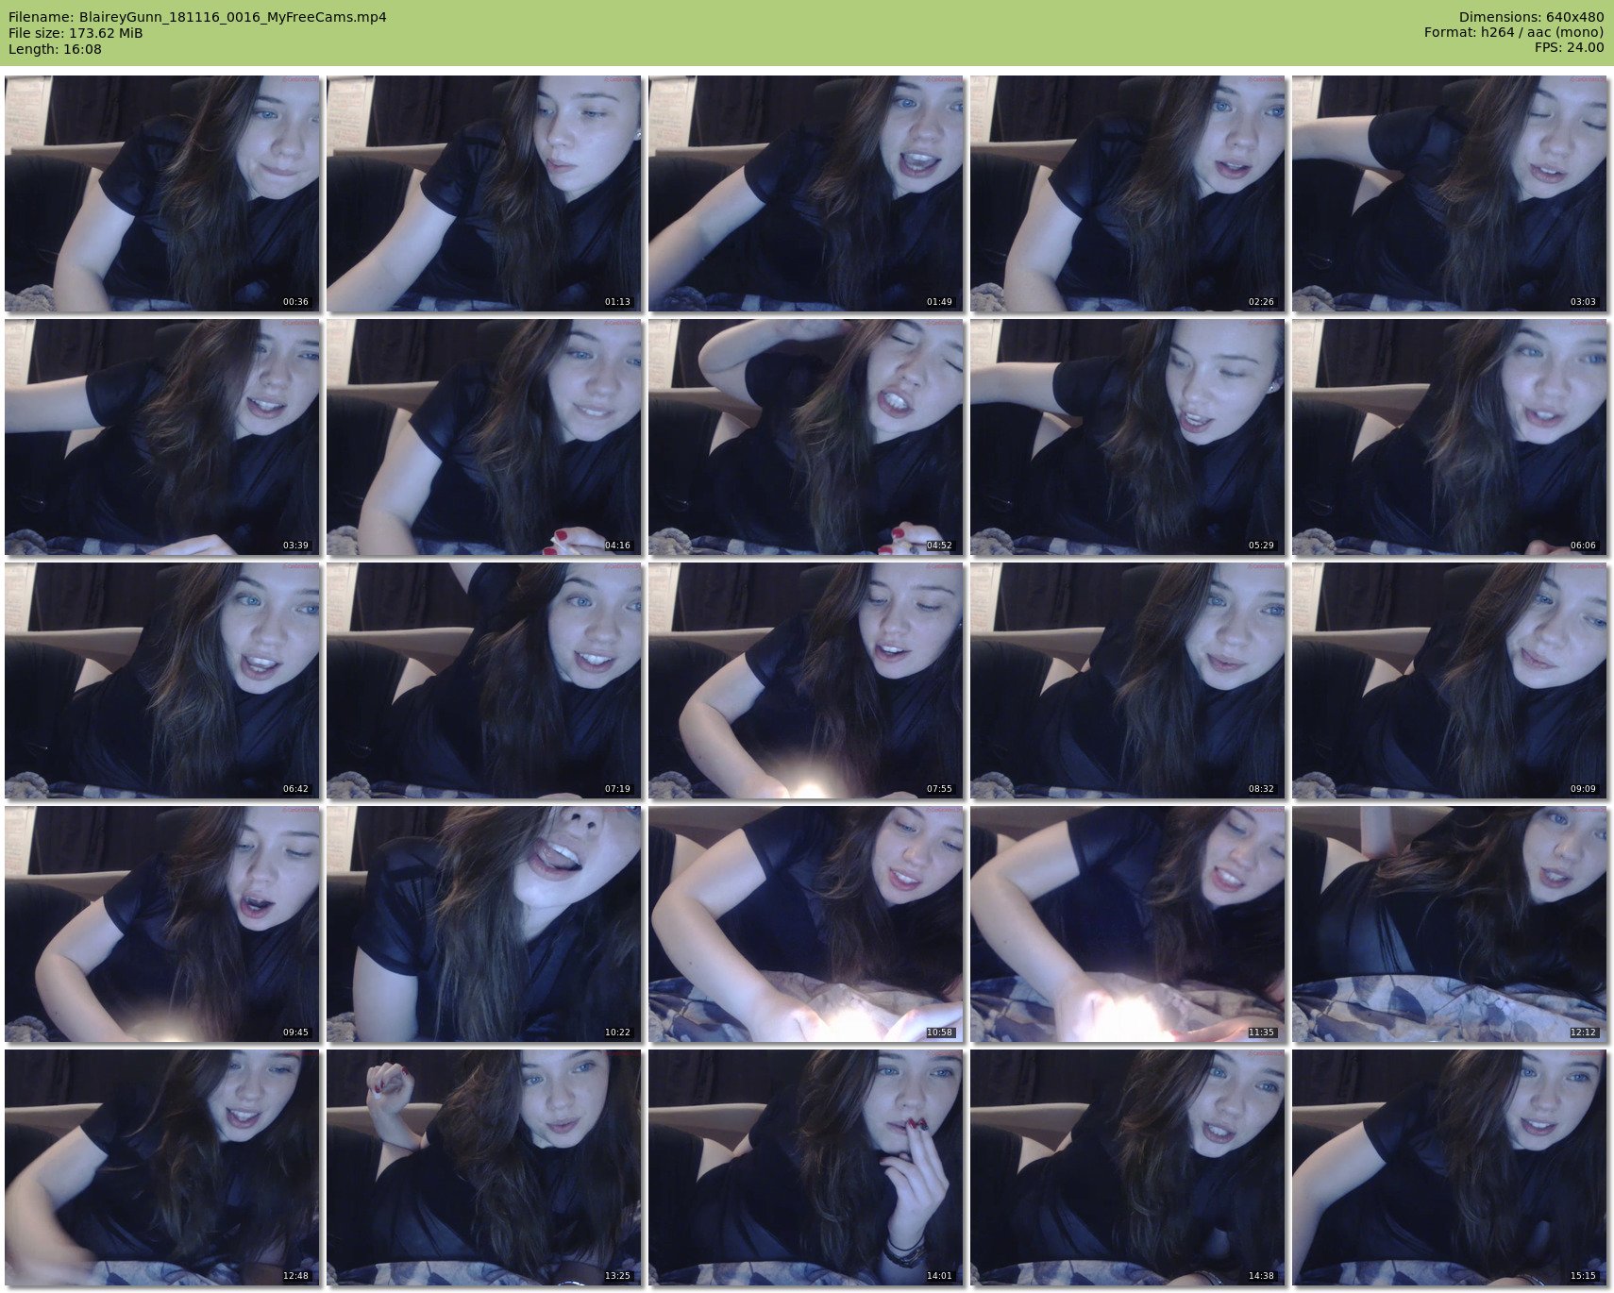1614x1293 pixels.
Task: Select the thumbnail at 04:16
Action: pos(484,437)
